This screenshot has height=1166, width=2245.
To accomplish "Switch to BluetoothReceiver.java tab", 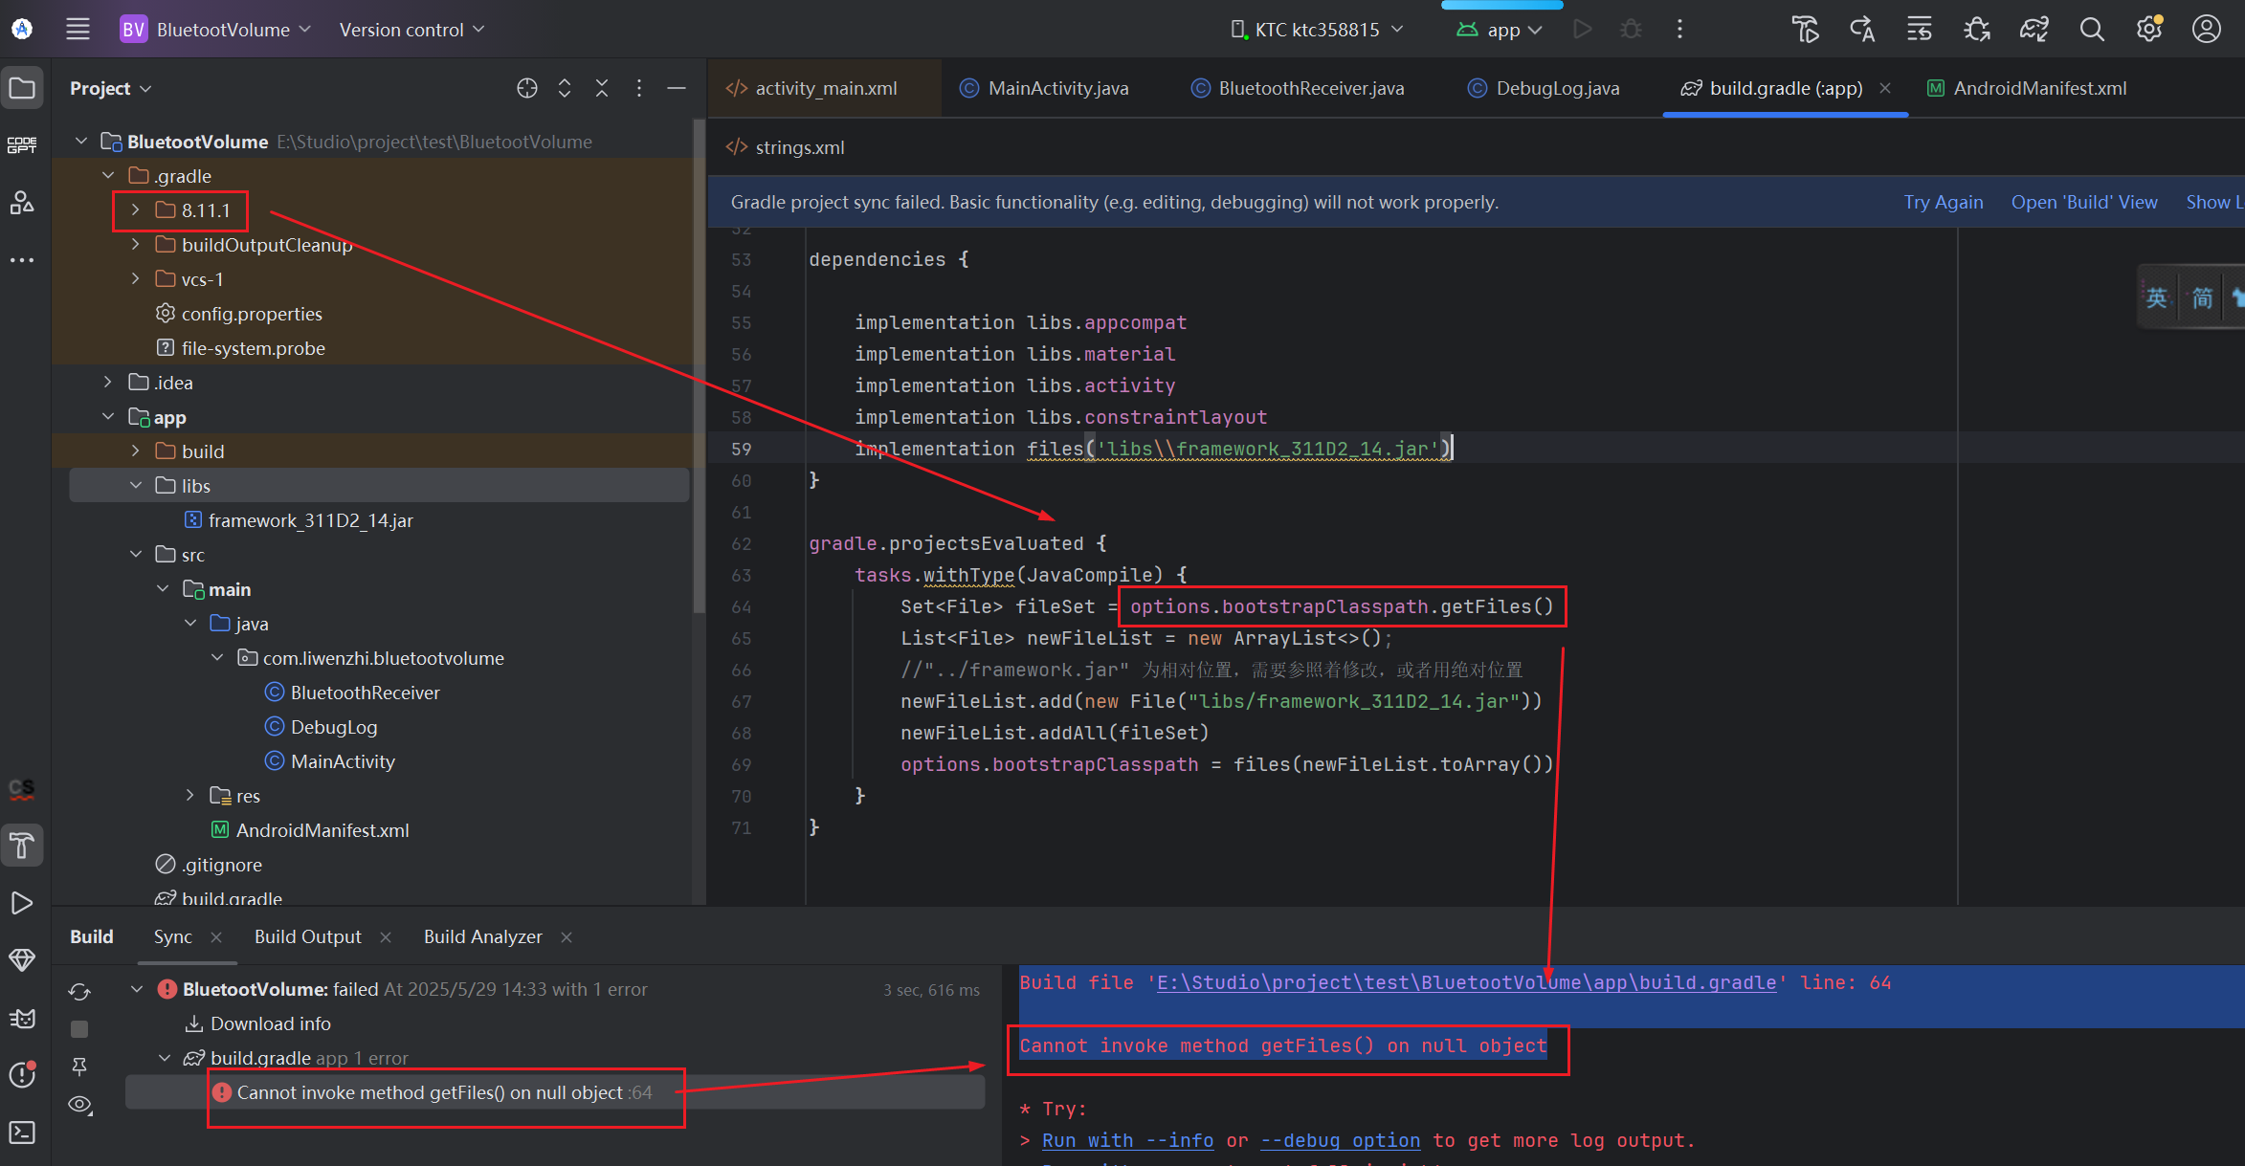I will tap(1298, 88).
